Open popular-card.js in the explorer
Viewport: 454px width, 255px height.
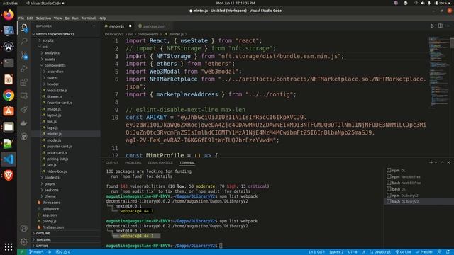tap(59, 147)
